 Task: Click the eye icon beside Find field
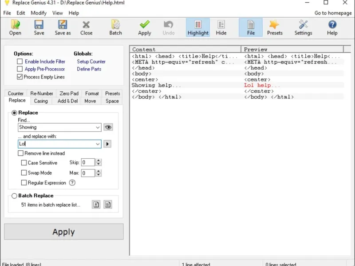[x=108, y=127]
